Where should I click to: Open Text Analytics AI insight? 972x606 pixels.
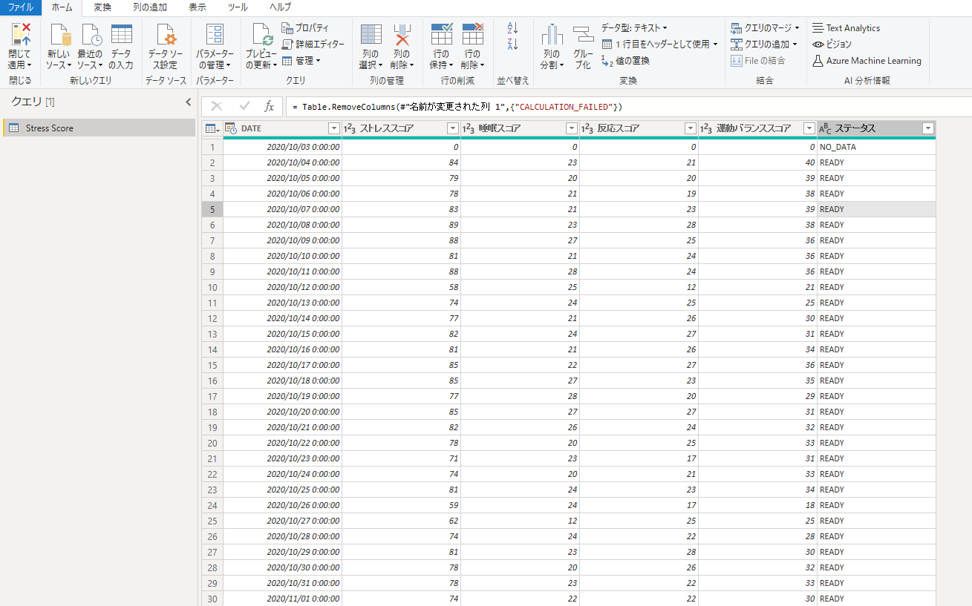coord(846,28)
